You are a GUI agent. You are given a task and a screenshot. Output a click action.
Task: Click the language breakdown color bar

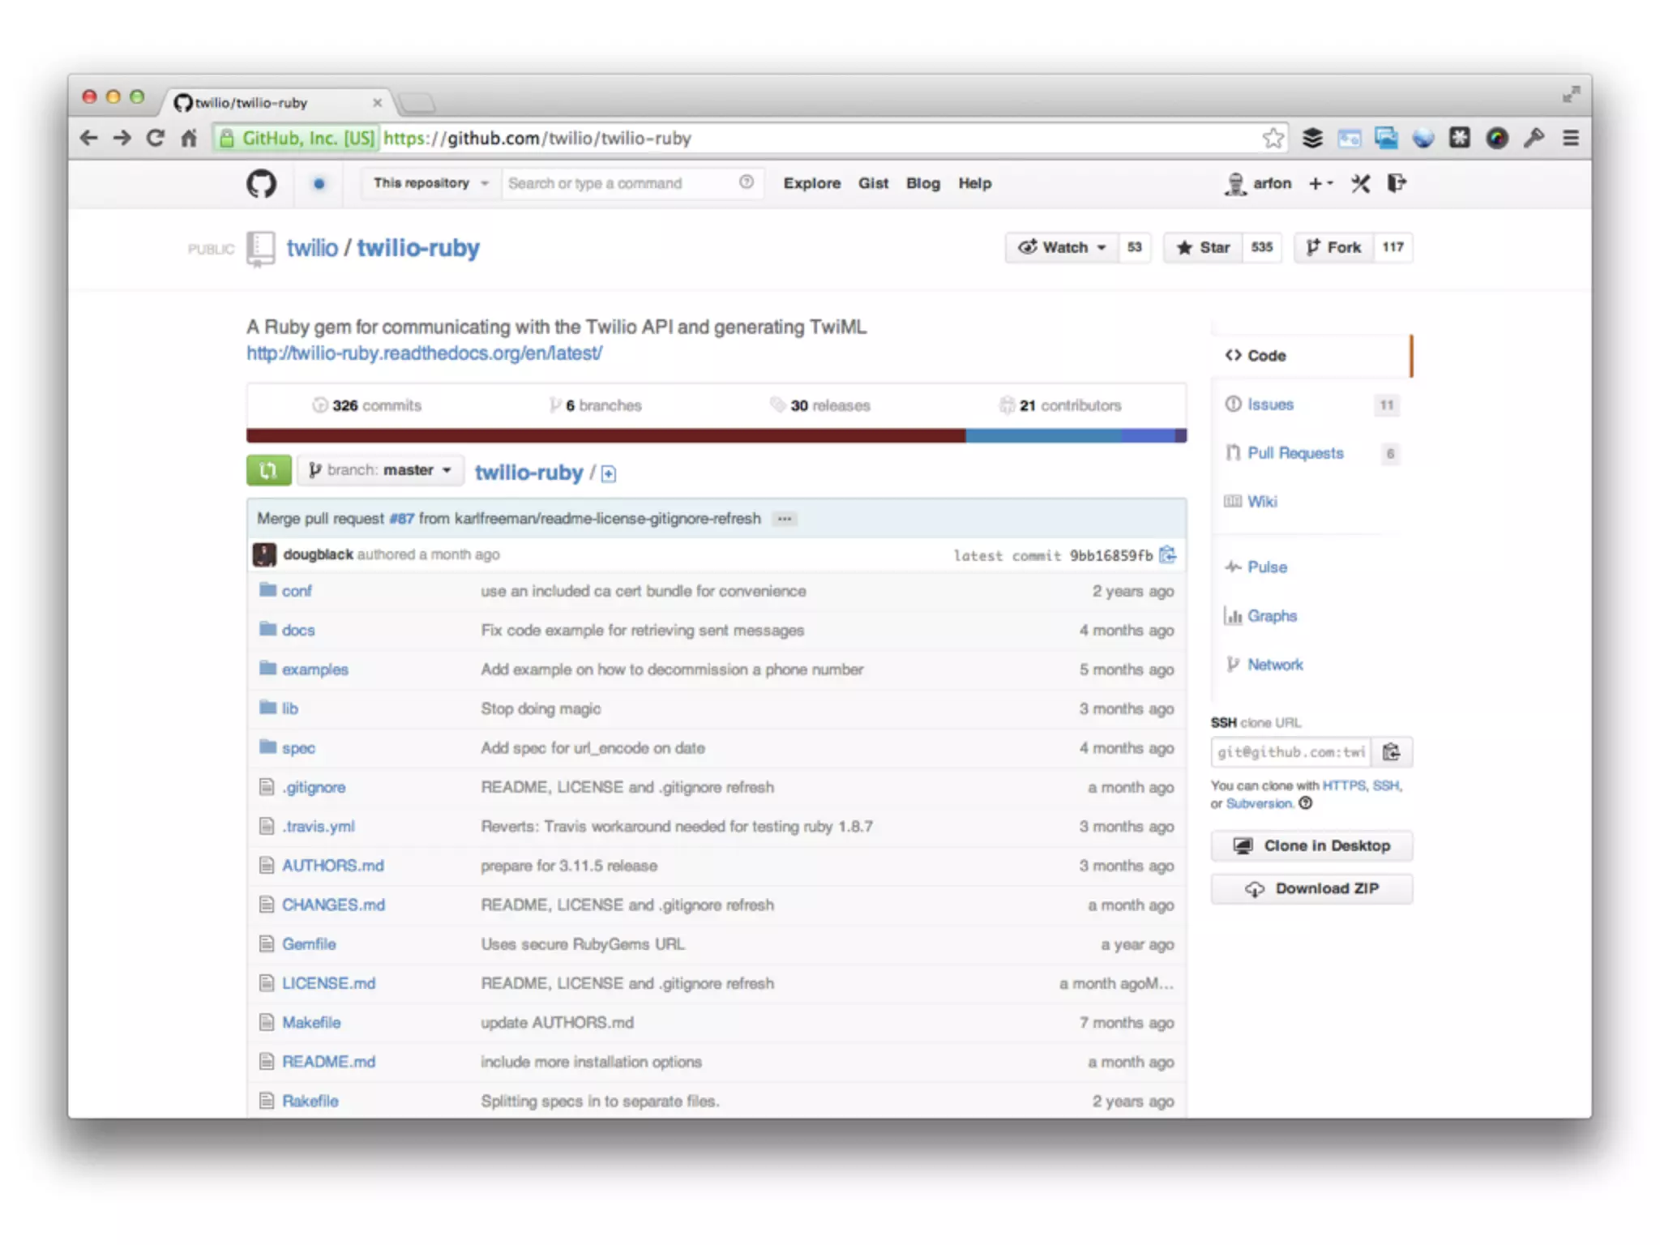716,436
